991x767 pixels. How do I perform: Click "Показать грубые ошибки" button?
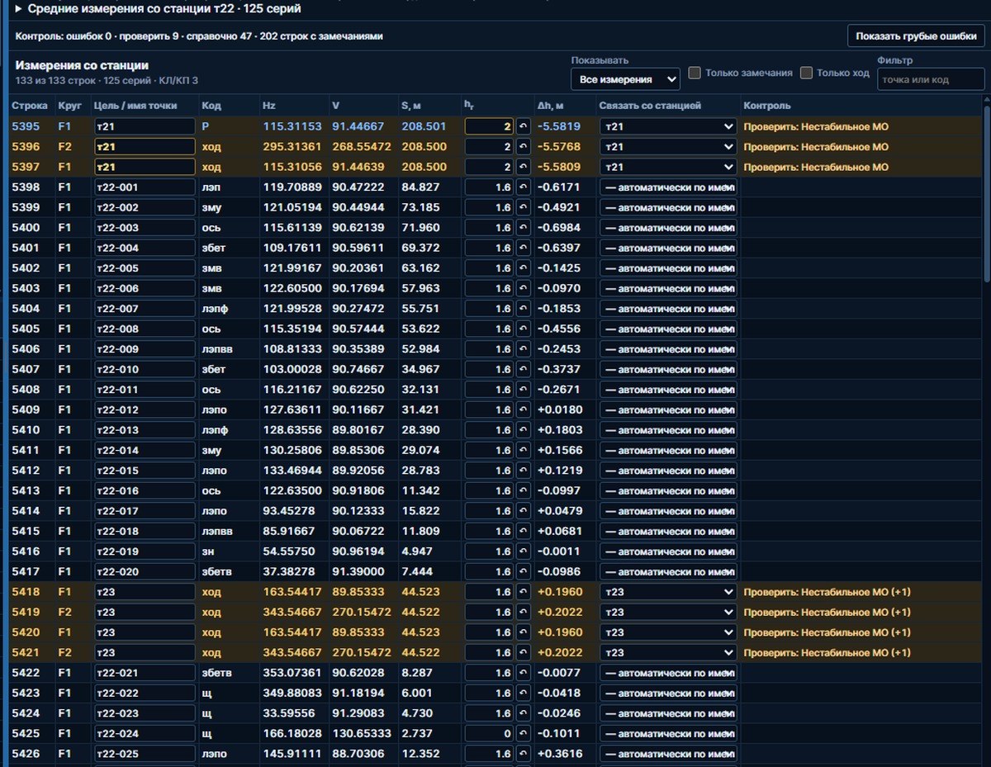(x=917, y=36)
